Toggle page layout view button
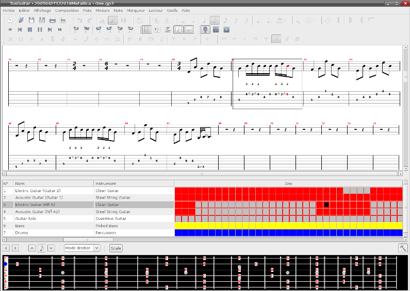 coord(146,30)
